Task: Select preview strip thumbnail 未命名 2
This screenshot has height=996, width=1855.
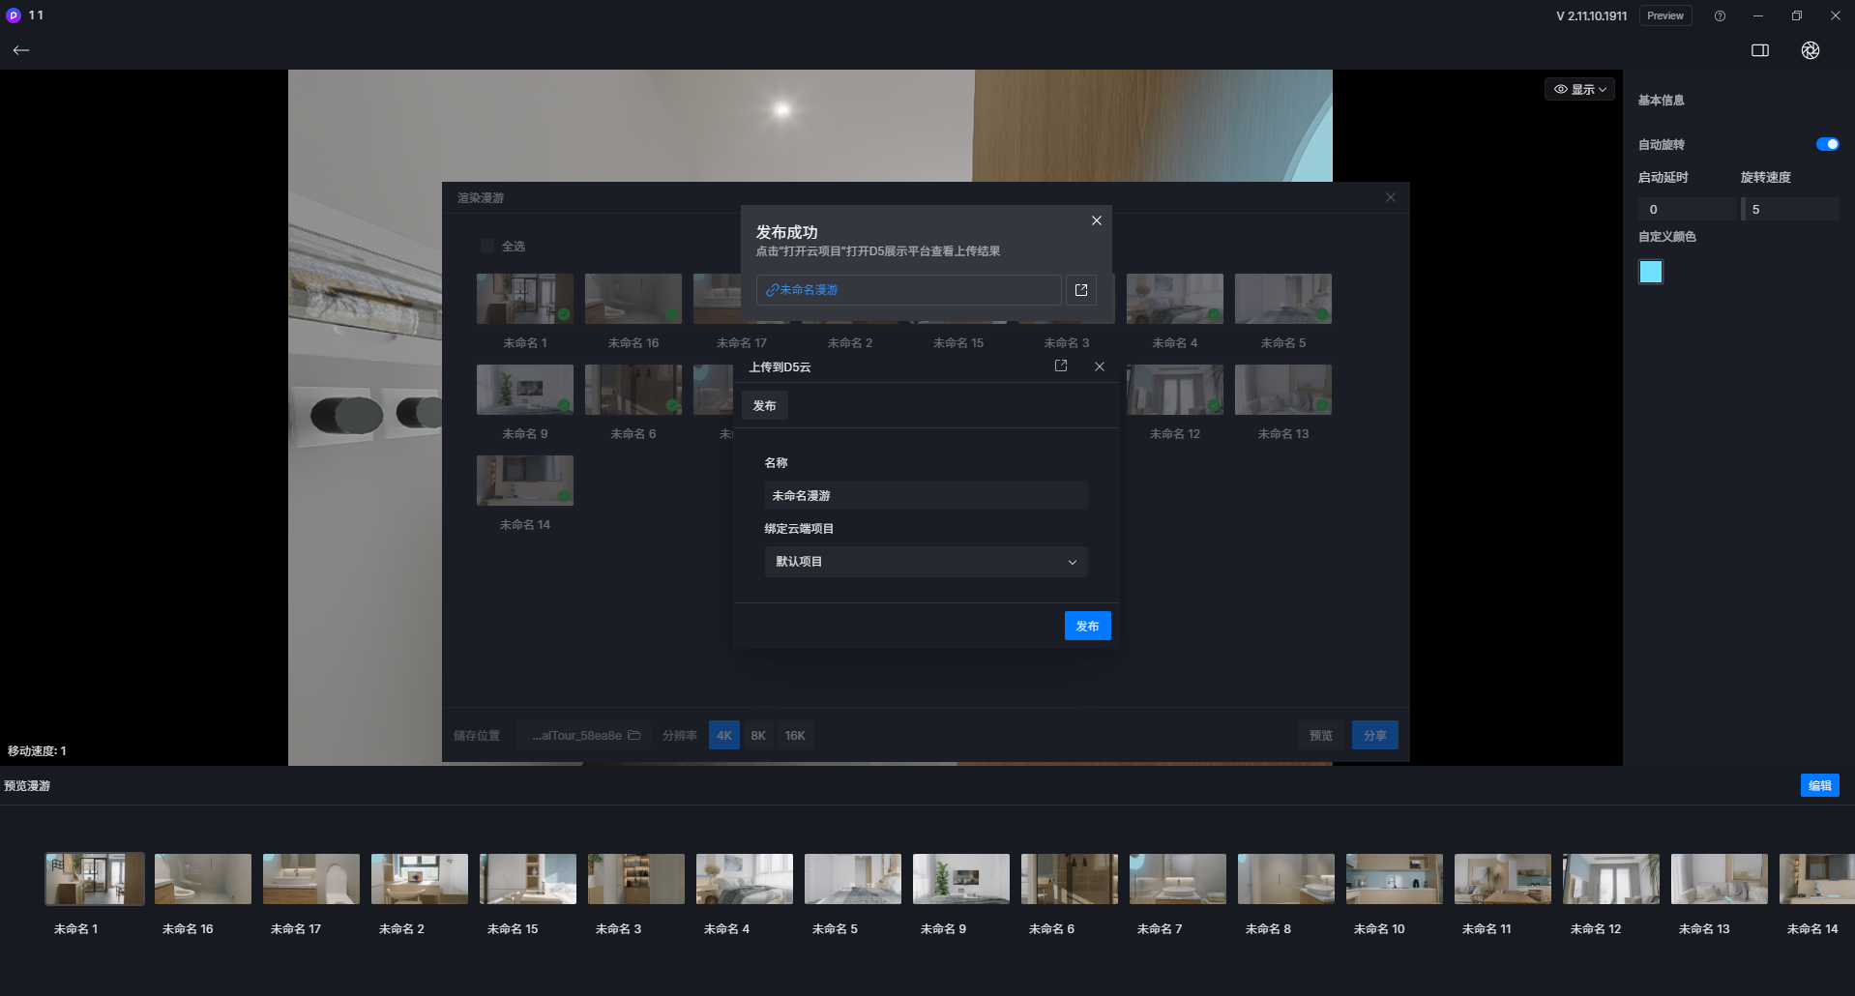Action: coord(420,879)
